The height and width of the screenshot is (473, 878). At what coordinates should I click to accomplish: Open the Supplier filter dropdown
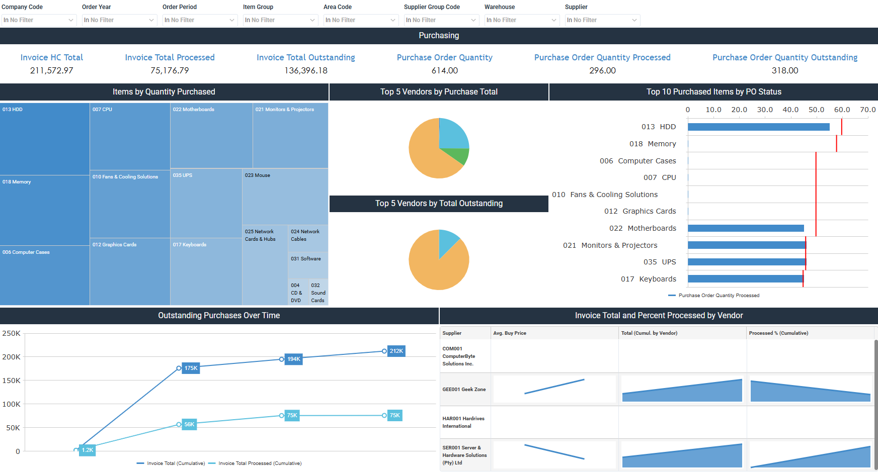602,20
